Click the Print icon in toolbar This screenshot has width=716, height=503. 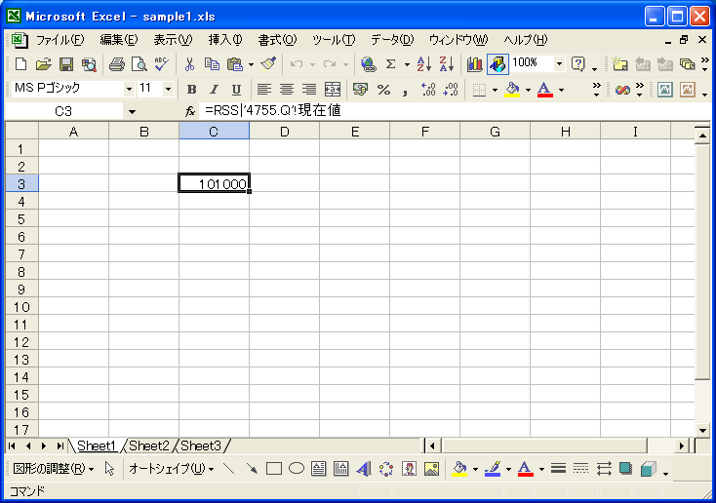coord(117,64)
